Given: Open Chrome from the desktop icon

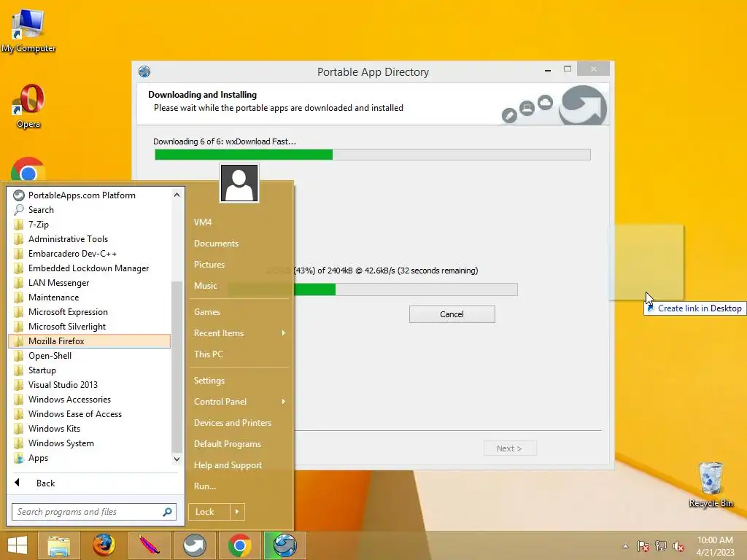Looking at the screenshot, I should [x=28, y=169].
